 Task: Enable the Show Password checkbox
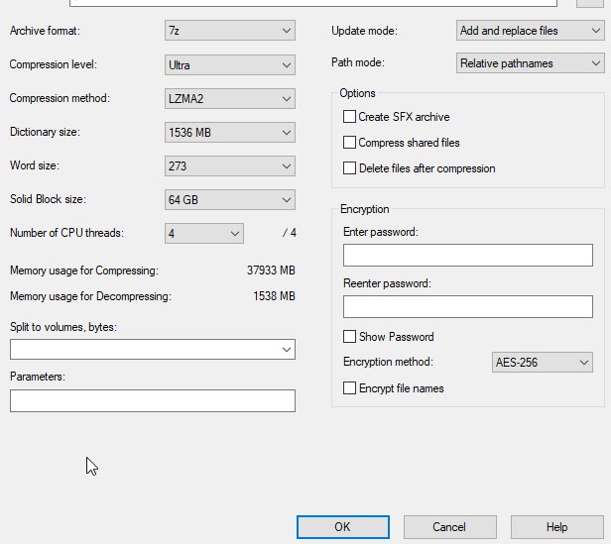click(x=349, y=337)
